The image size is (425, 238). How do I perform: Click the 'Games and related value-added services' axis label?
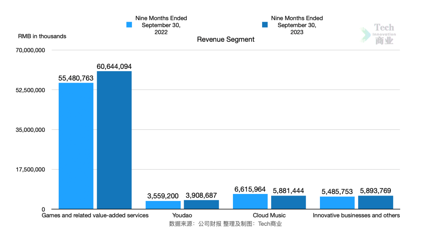point(95,215)
